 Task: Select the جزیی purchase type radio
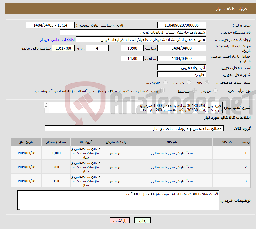pos(215,91)
